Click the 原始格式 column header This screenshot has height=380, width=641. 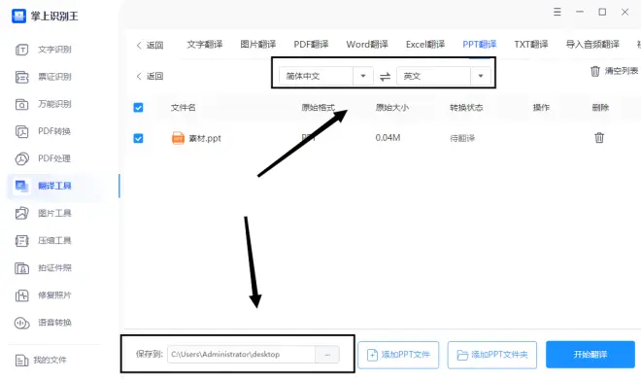coord(318,108)
